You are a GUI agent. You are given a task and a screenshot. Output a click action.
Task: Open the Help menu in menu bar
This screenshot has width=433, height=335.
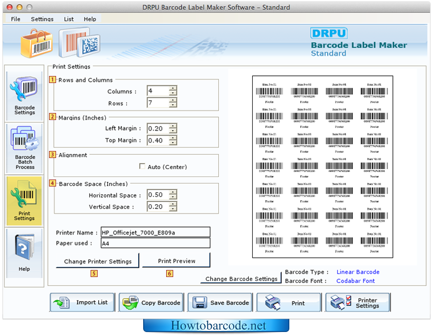90,19
